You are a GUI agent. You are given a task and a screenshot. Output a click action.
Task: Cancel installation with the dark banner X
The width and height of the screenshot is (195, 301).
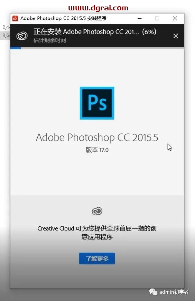pos(176,36)
